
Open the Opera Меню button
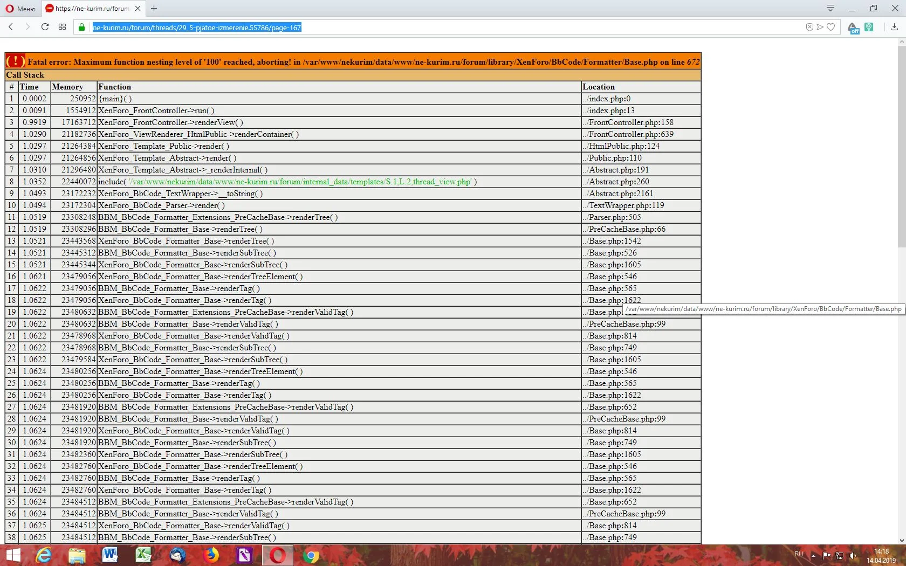(20, 9)
